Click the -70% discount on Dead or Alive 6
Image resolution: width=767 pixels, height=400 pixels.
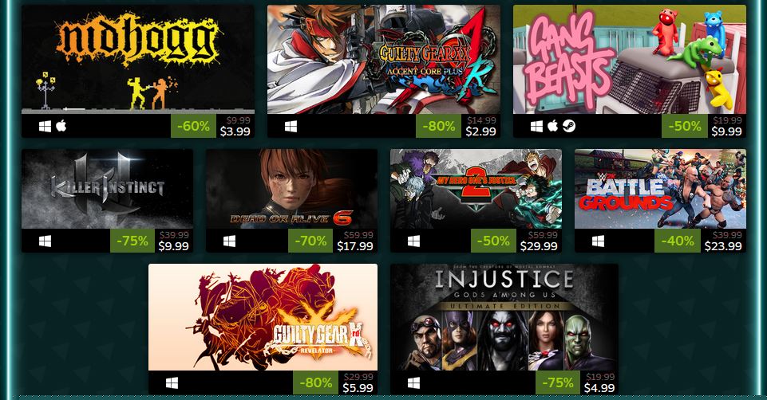click(310, 241)
